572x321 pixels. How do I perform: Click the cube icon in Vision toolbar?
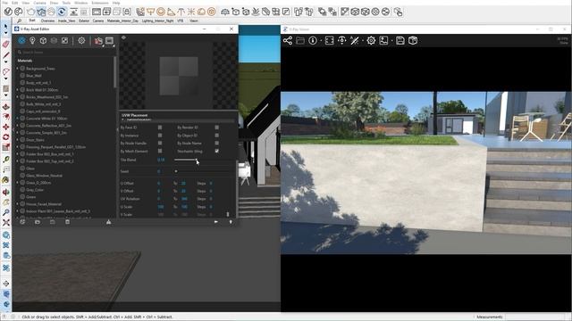(413, 40)
